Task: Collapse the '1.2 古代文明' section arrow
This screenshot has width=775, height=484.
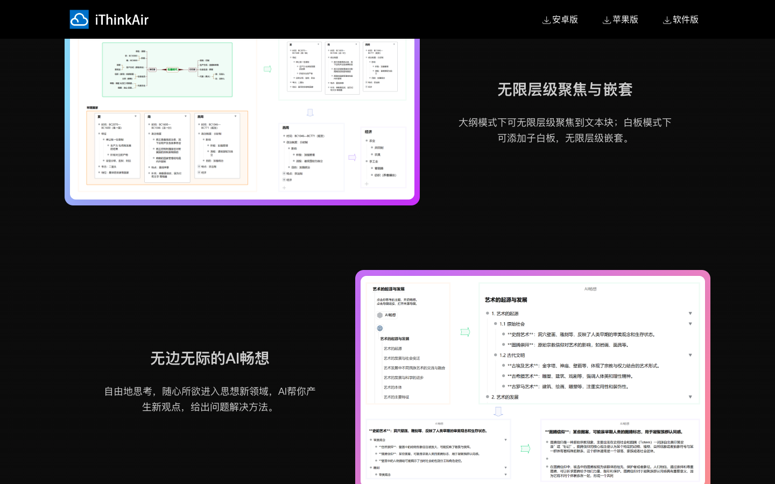Action: point(690,355)
